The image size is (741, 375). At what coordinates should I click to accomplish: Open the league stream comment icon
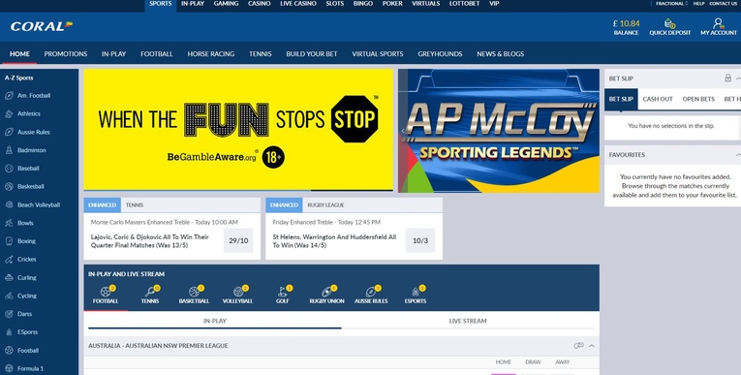[579, 346]
